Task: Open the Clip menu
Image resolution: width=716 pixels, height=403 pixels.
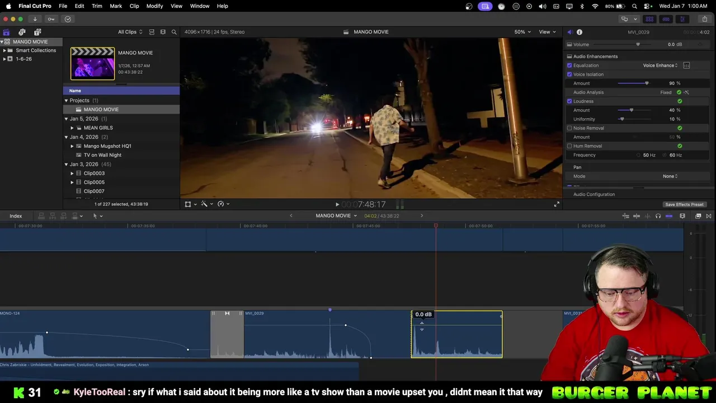Action: 134,6
